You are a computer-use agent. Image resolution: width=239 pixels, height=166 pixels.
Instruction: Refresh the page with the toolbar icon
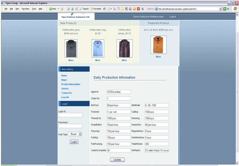coord(72,9)
